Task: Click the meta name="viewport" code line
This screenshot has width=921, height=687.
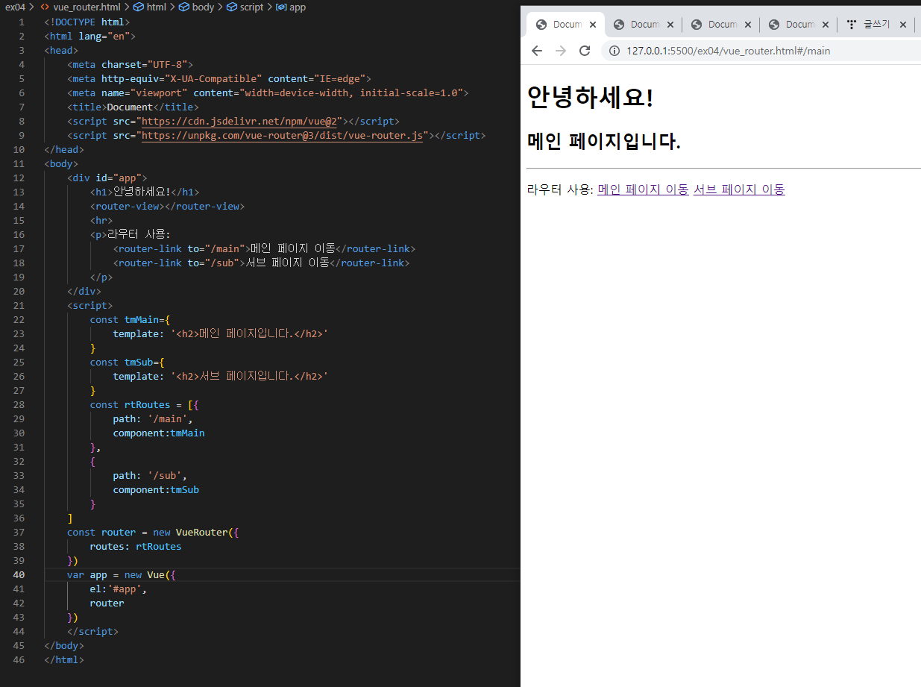Action: 267,92
